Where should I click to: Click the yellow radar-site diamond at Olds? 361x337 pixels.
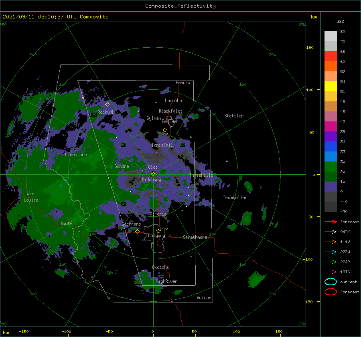point(153,174)
